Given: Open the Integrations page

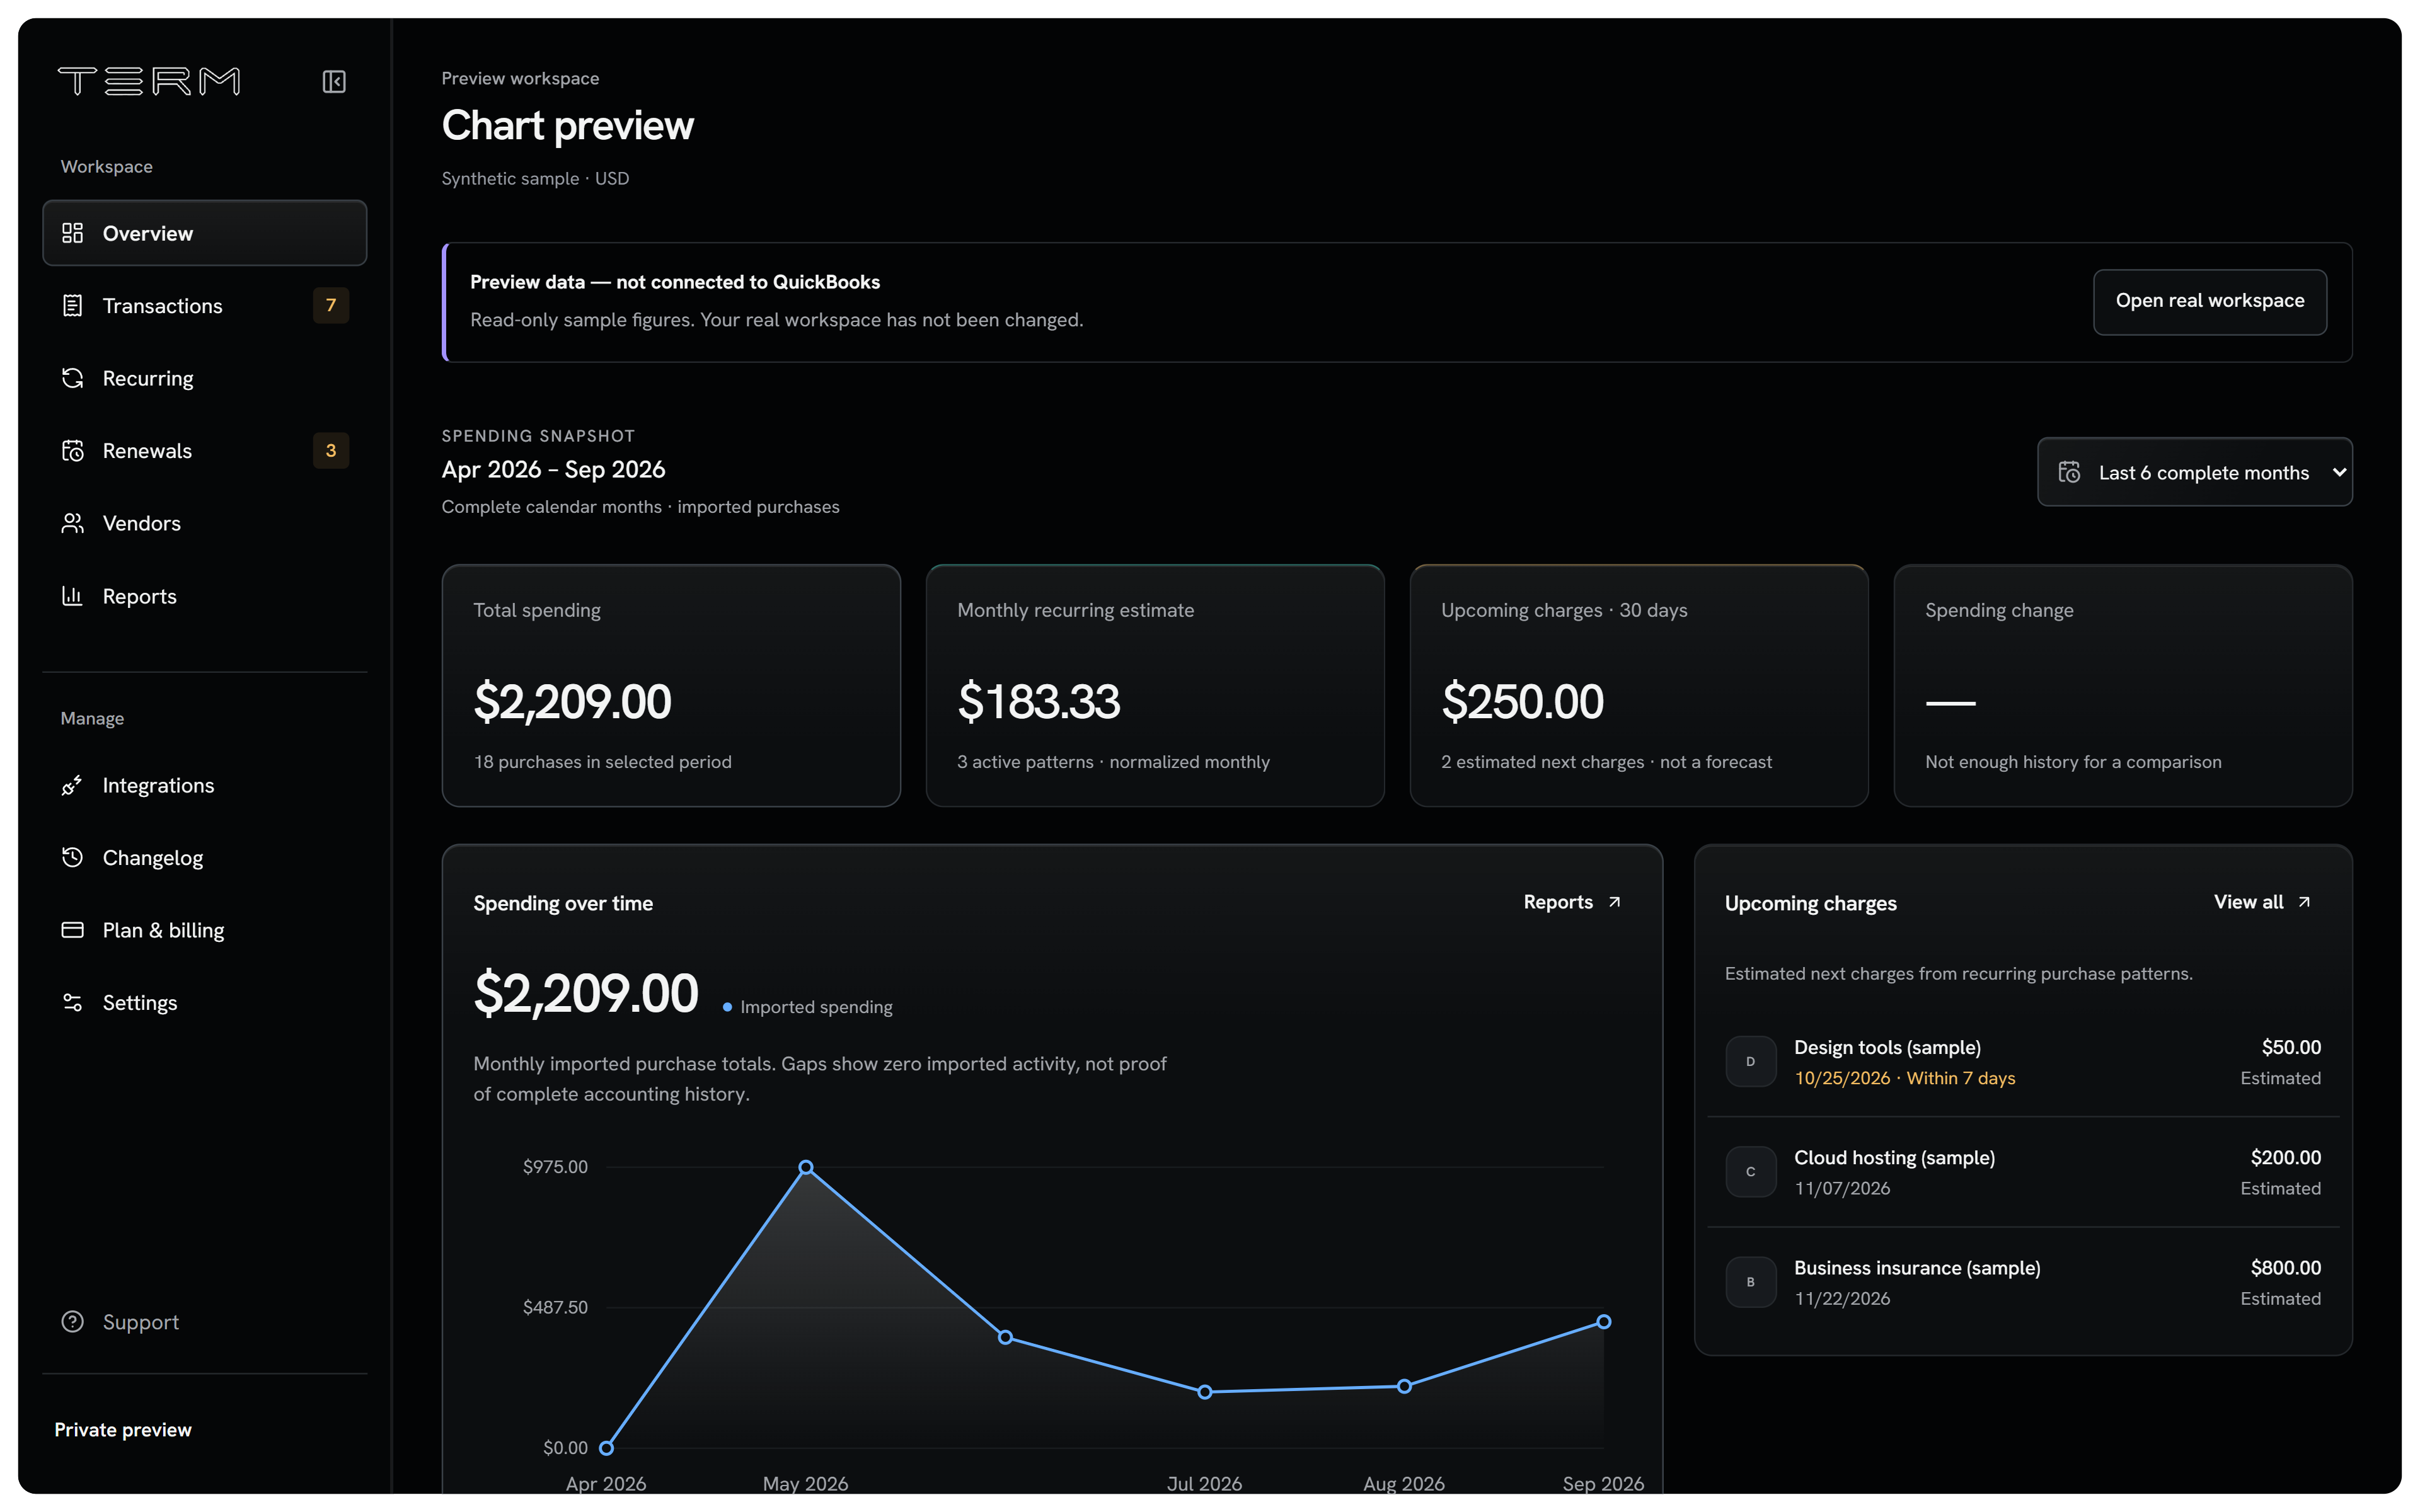Looking at the screenshot, I should point(205,785).
